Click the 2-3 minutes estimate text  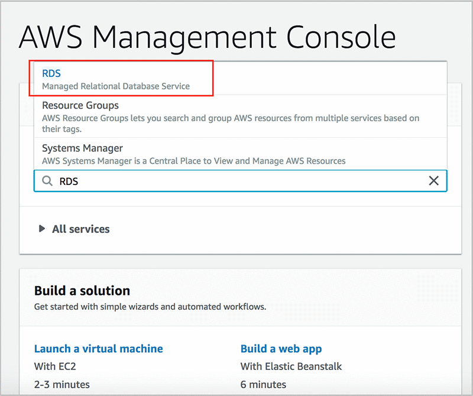click(62, 385)
